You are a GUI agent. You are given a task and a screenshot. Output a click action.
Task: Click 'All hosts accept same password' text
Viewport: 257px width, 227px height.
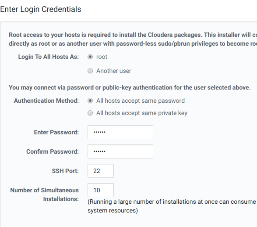141,101
